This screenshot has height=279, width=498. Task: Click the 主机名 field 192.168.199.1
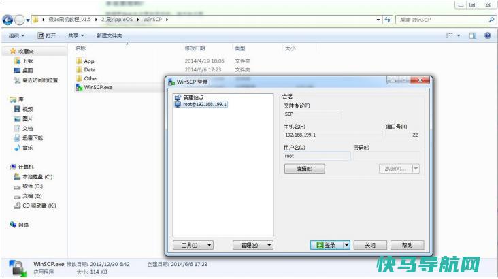coord(333,135)
